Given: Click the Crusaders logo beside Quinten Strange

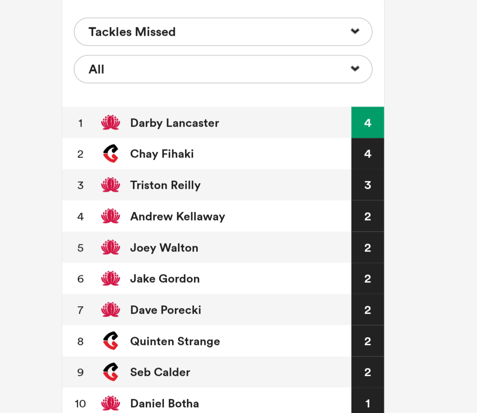Looking at the screenshot, I should (x=111, y=341).
